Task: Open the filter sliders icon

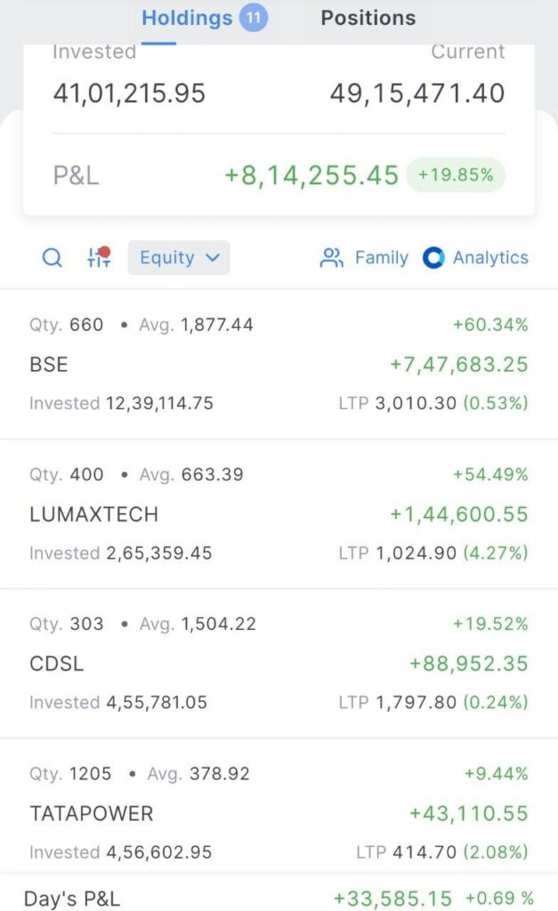Action: (x=98, y=258)
